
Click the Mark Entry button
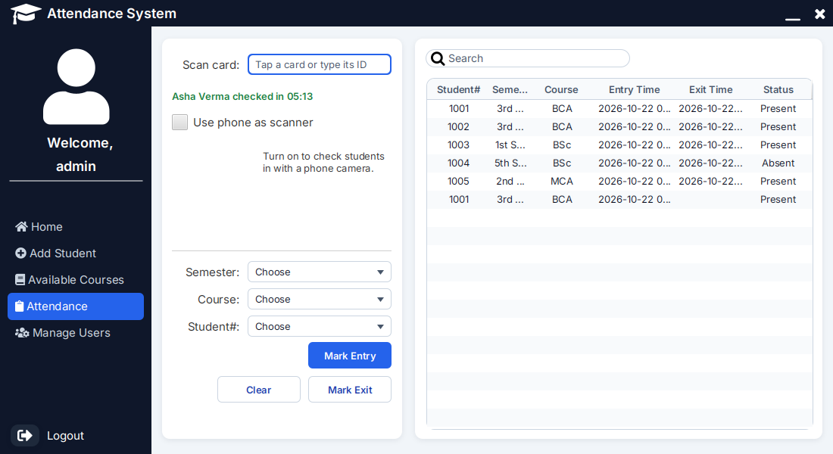tap(350, 355)
